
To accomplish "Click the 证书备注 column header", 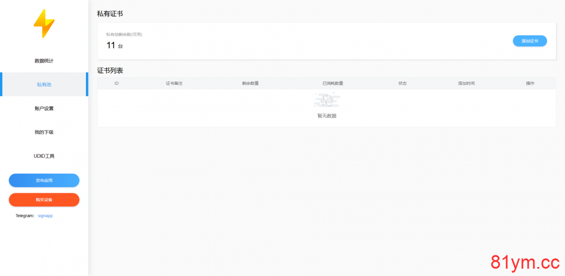I will coord(174,83).
